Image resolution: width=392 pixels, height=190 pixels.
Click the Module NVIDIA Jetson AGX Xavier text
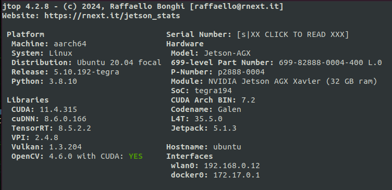pyautogui.click(x=264, y=81)
